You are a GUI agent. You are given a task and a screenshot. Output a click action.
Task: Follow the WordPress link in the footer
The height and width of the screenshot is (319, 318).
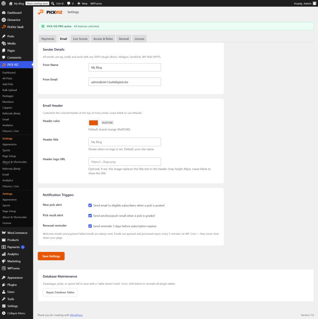[x=76, y=315]
